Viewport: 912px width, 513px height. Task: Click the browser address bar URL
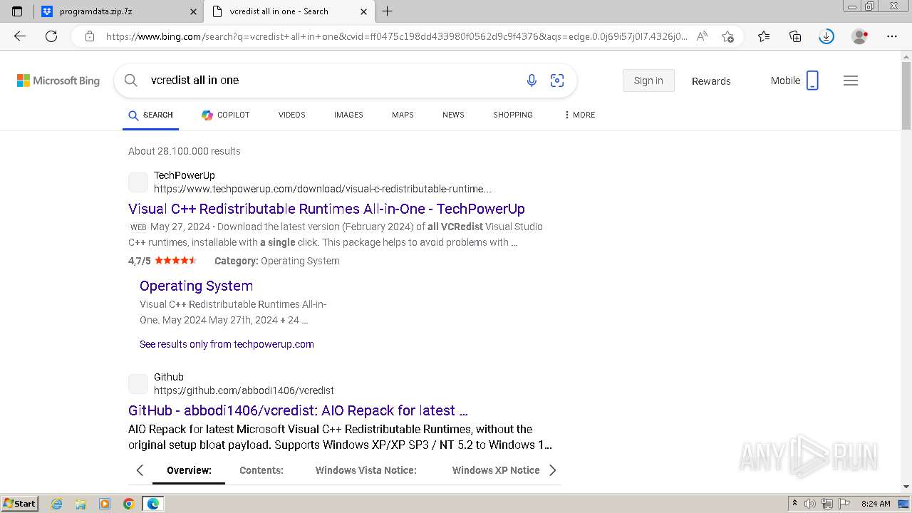click(x=397, y=36)
